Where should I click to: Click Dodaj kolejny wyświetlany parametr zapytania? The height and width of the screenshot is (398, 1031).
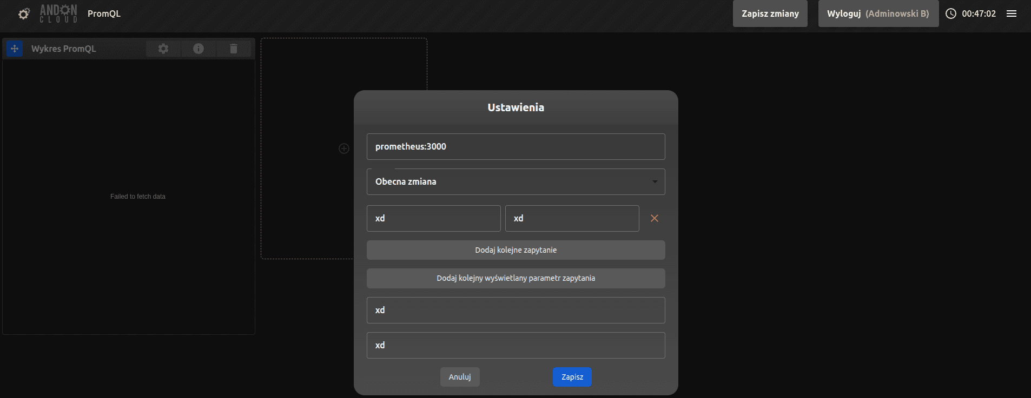[515, 278]
